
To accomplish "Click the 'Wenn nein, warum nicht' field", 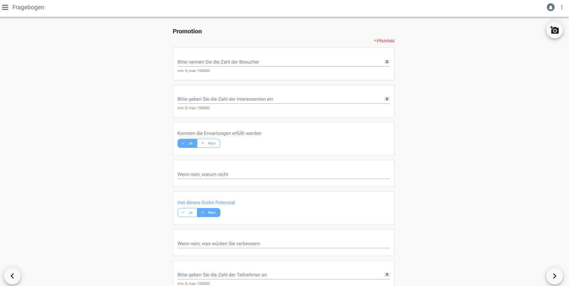I will tap(283, 174).
